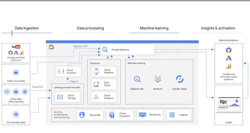Click the Logging list icon
Screen dimensions: 250x133
click(x=172, y=115)
